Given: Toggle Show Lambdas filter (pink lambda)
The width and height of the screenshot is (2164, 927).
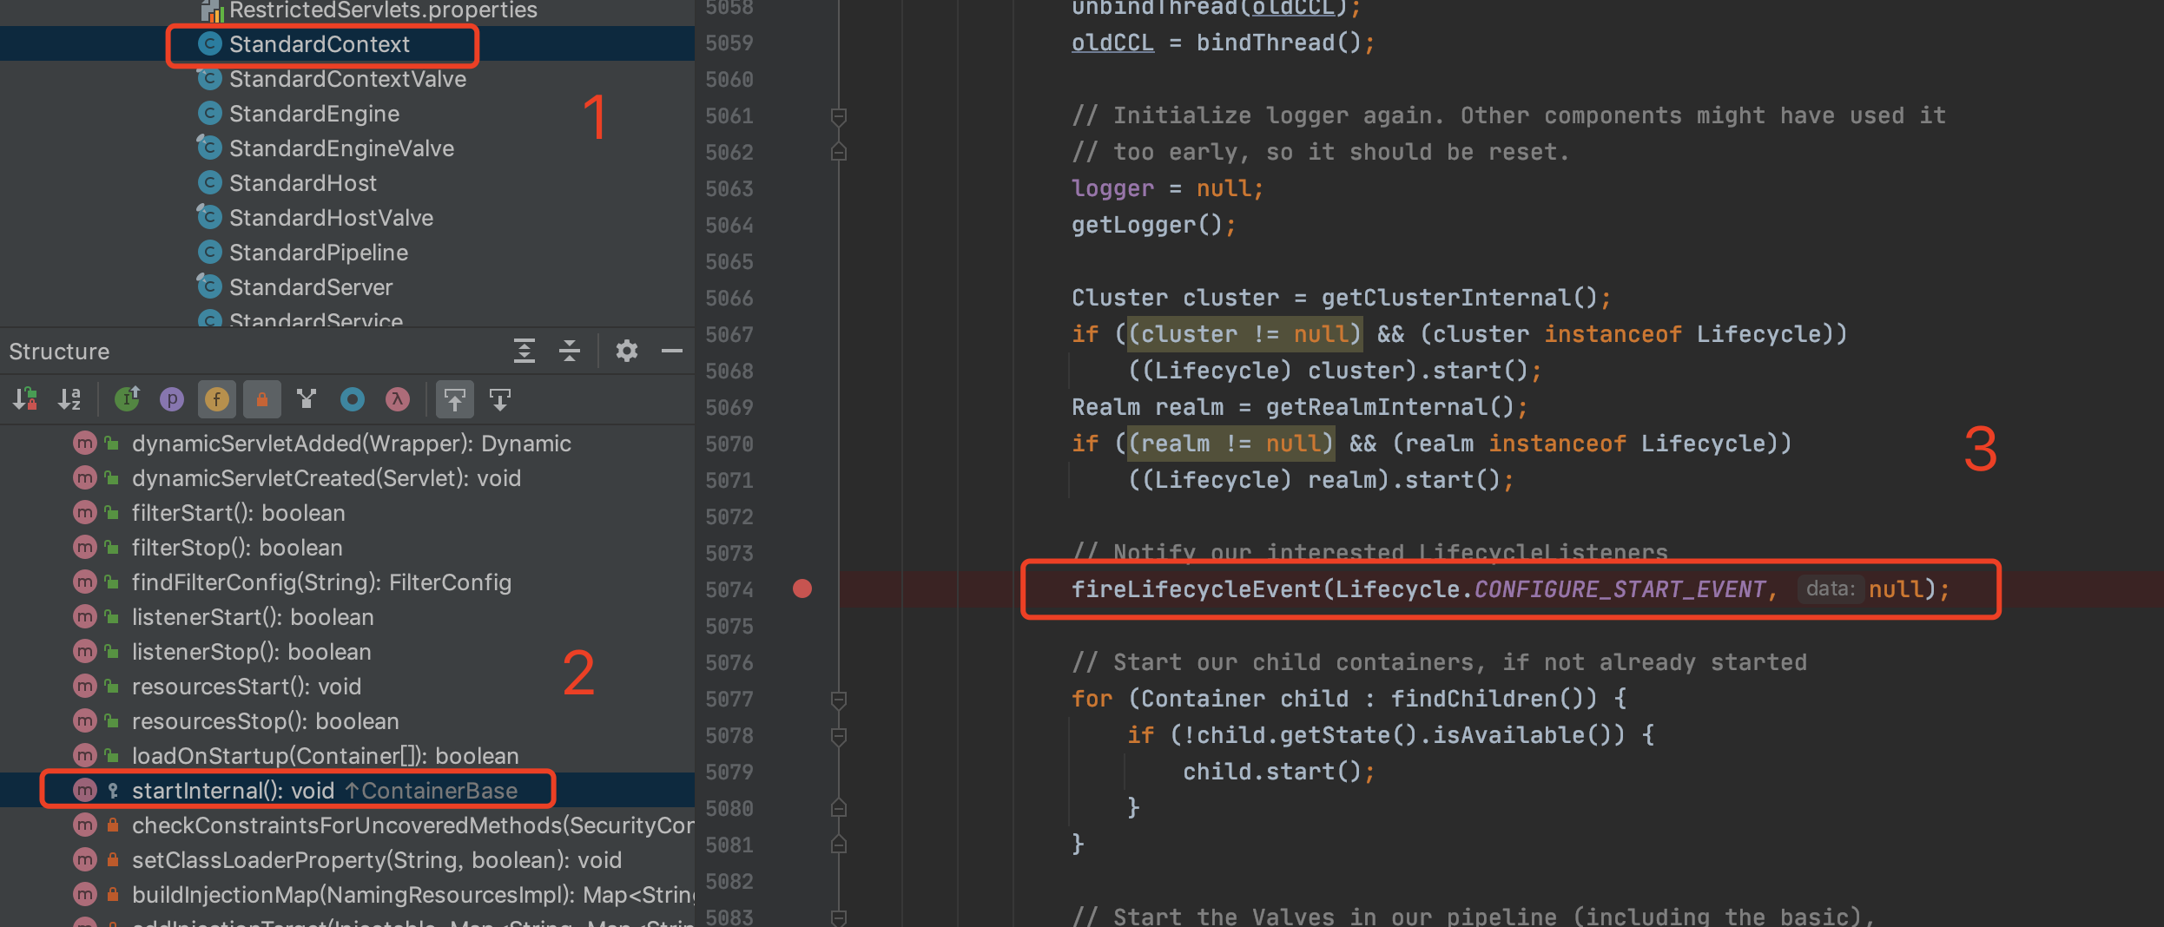Looking at the screenshot, I should click(397, 399).
